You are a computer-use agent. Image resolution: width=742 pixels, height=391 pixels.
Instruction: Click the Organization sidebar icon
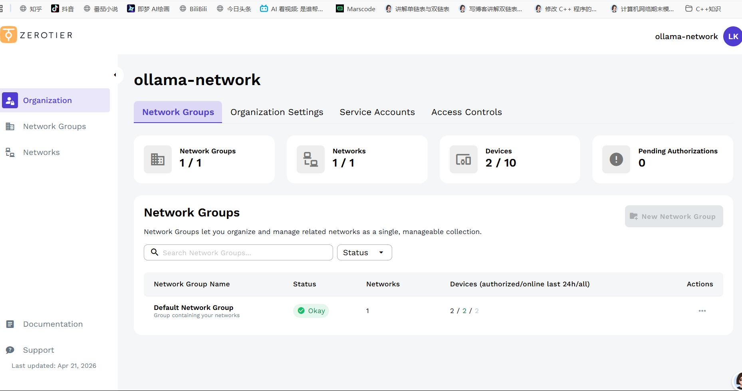[x=10, y=100]
